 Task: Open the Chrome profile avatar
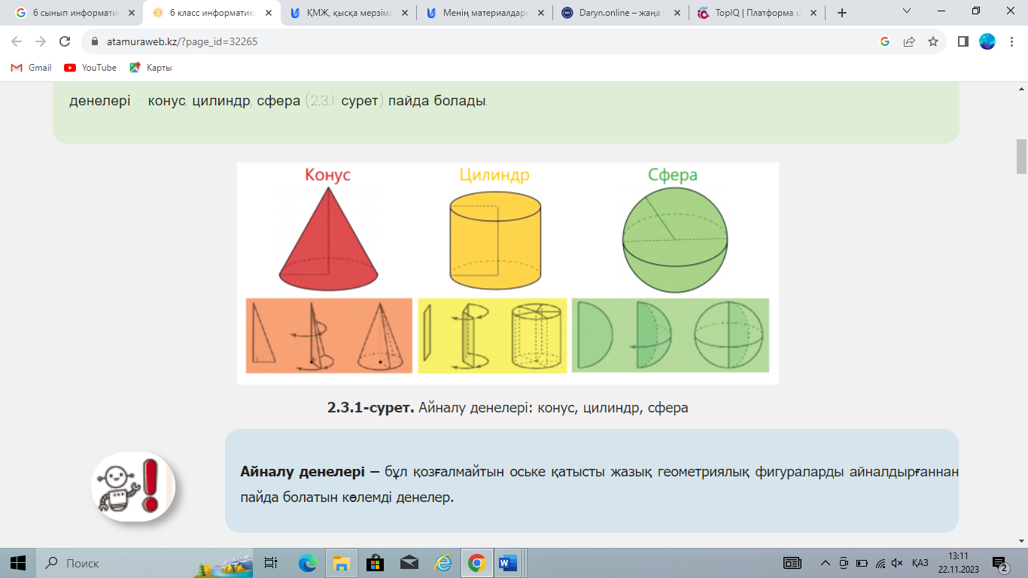(987, 42)
